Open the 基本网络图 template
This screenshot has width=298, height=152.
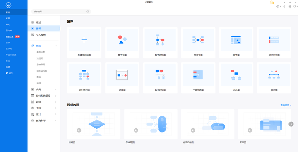point(160,77)
